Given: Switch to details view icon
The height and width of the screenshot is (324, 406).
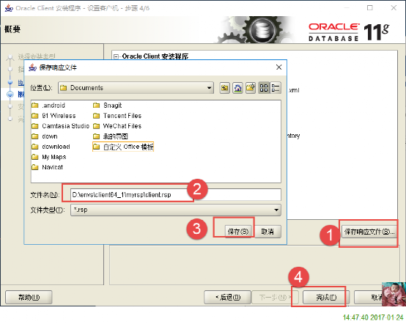Looking at the screenshot, I should click(276, 88).
